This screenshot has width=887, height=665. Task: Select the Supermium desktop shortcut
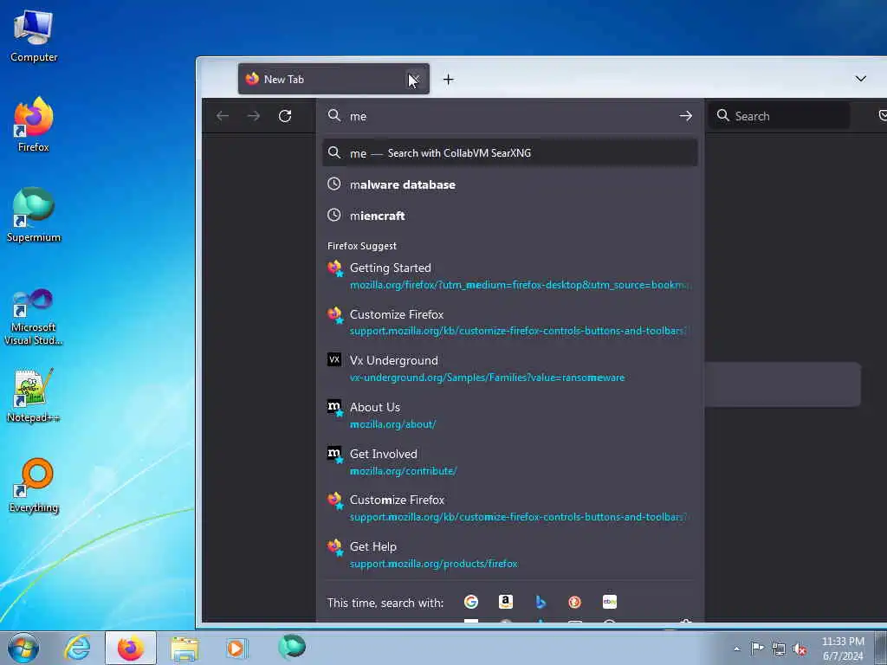(x=34, y=215)
